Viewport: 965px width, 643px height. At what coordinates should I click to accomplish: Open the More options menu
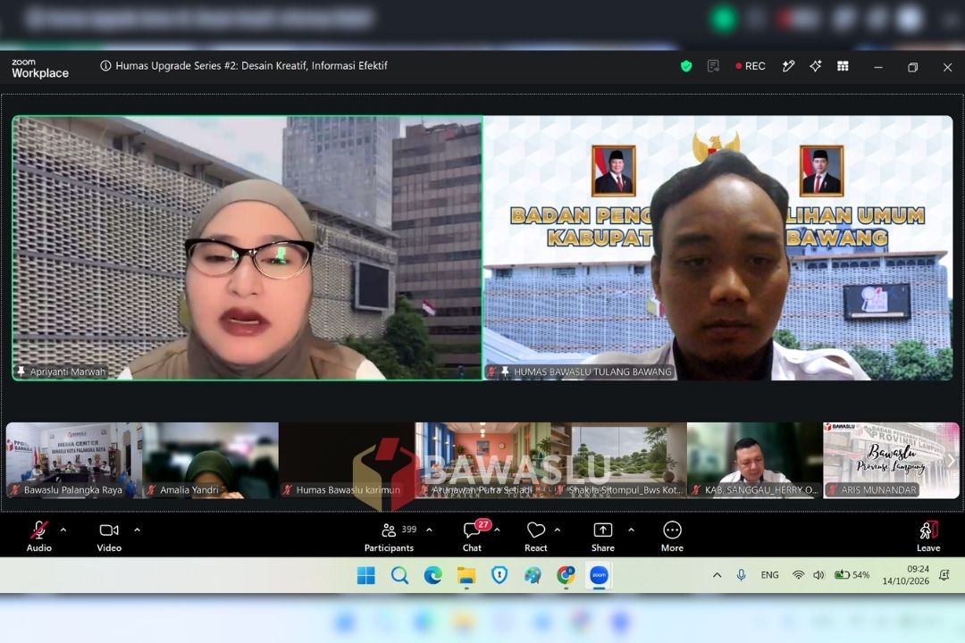[672, 537]
